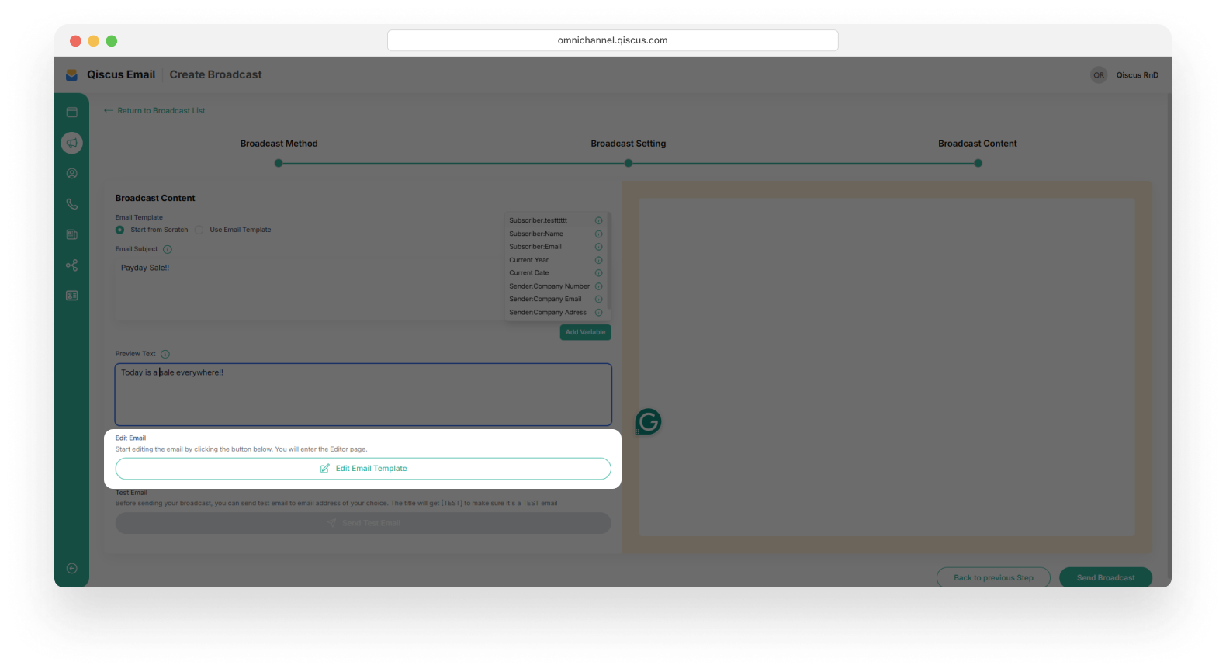Click the Test Email label
The image size is (1226, 672).
[x=131, y=493]
